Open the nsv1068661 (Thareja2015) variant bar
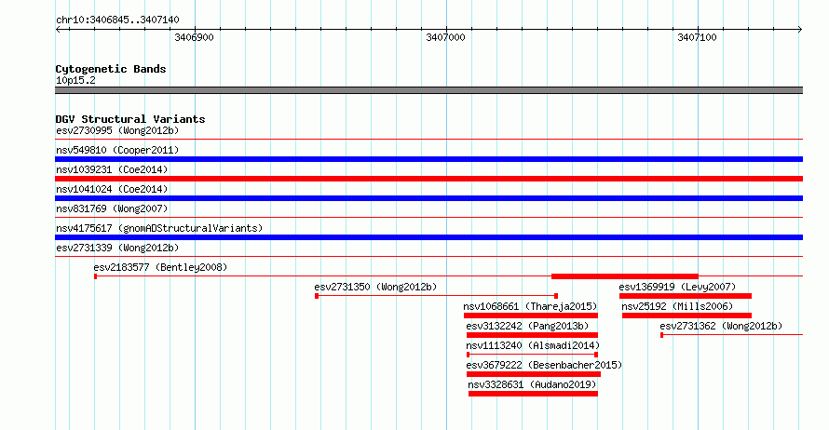The image size is (829, 430). pos(531,316)
